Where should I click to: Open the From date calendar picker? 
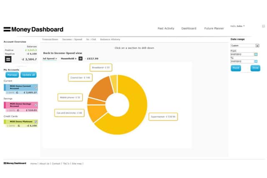[x=256, y=54]
